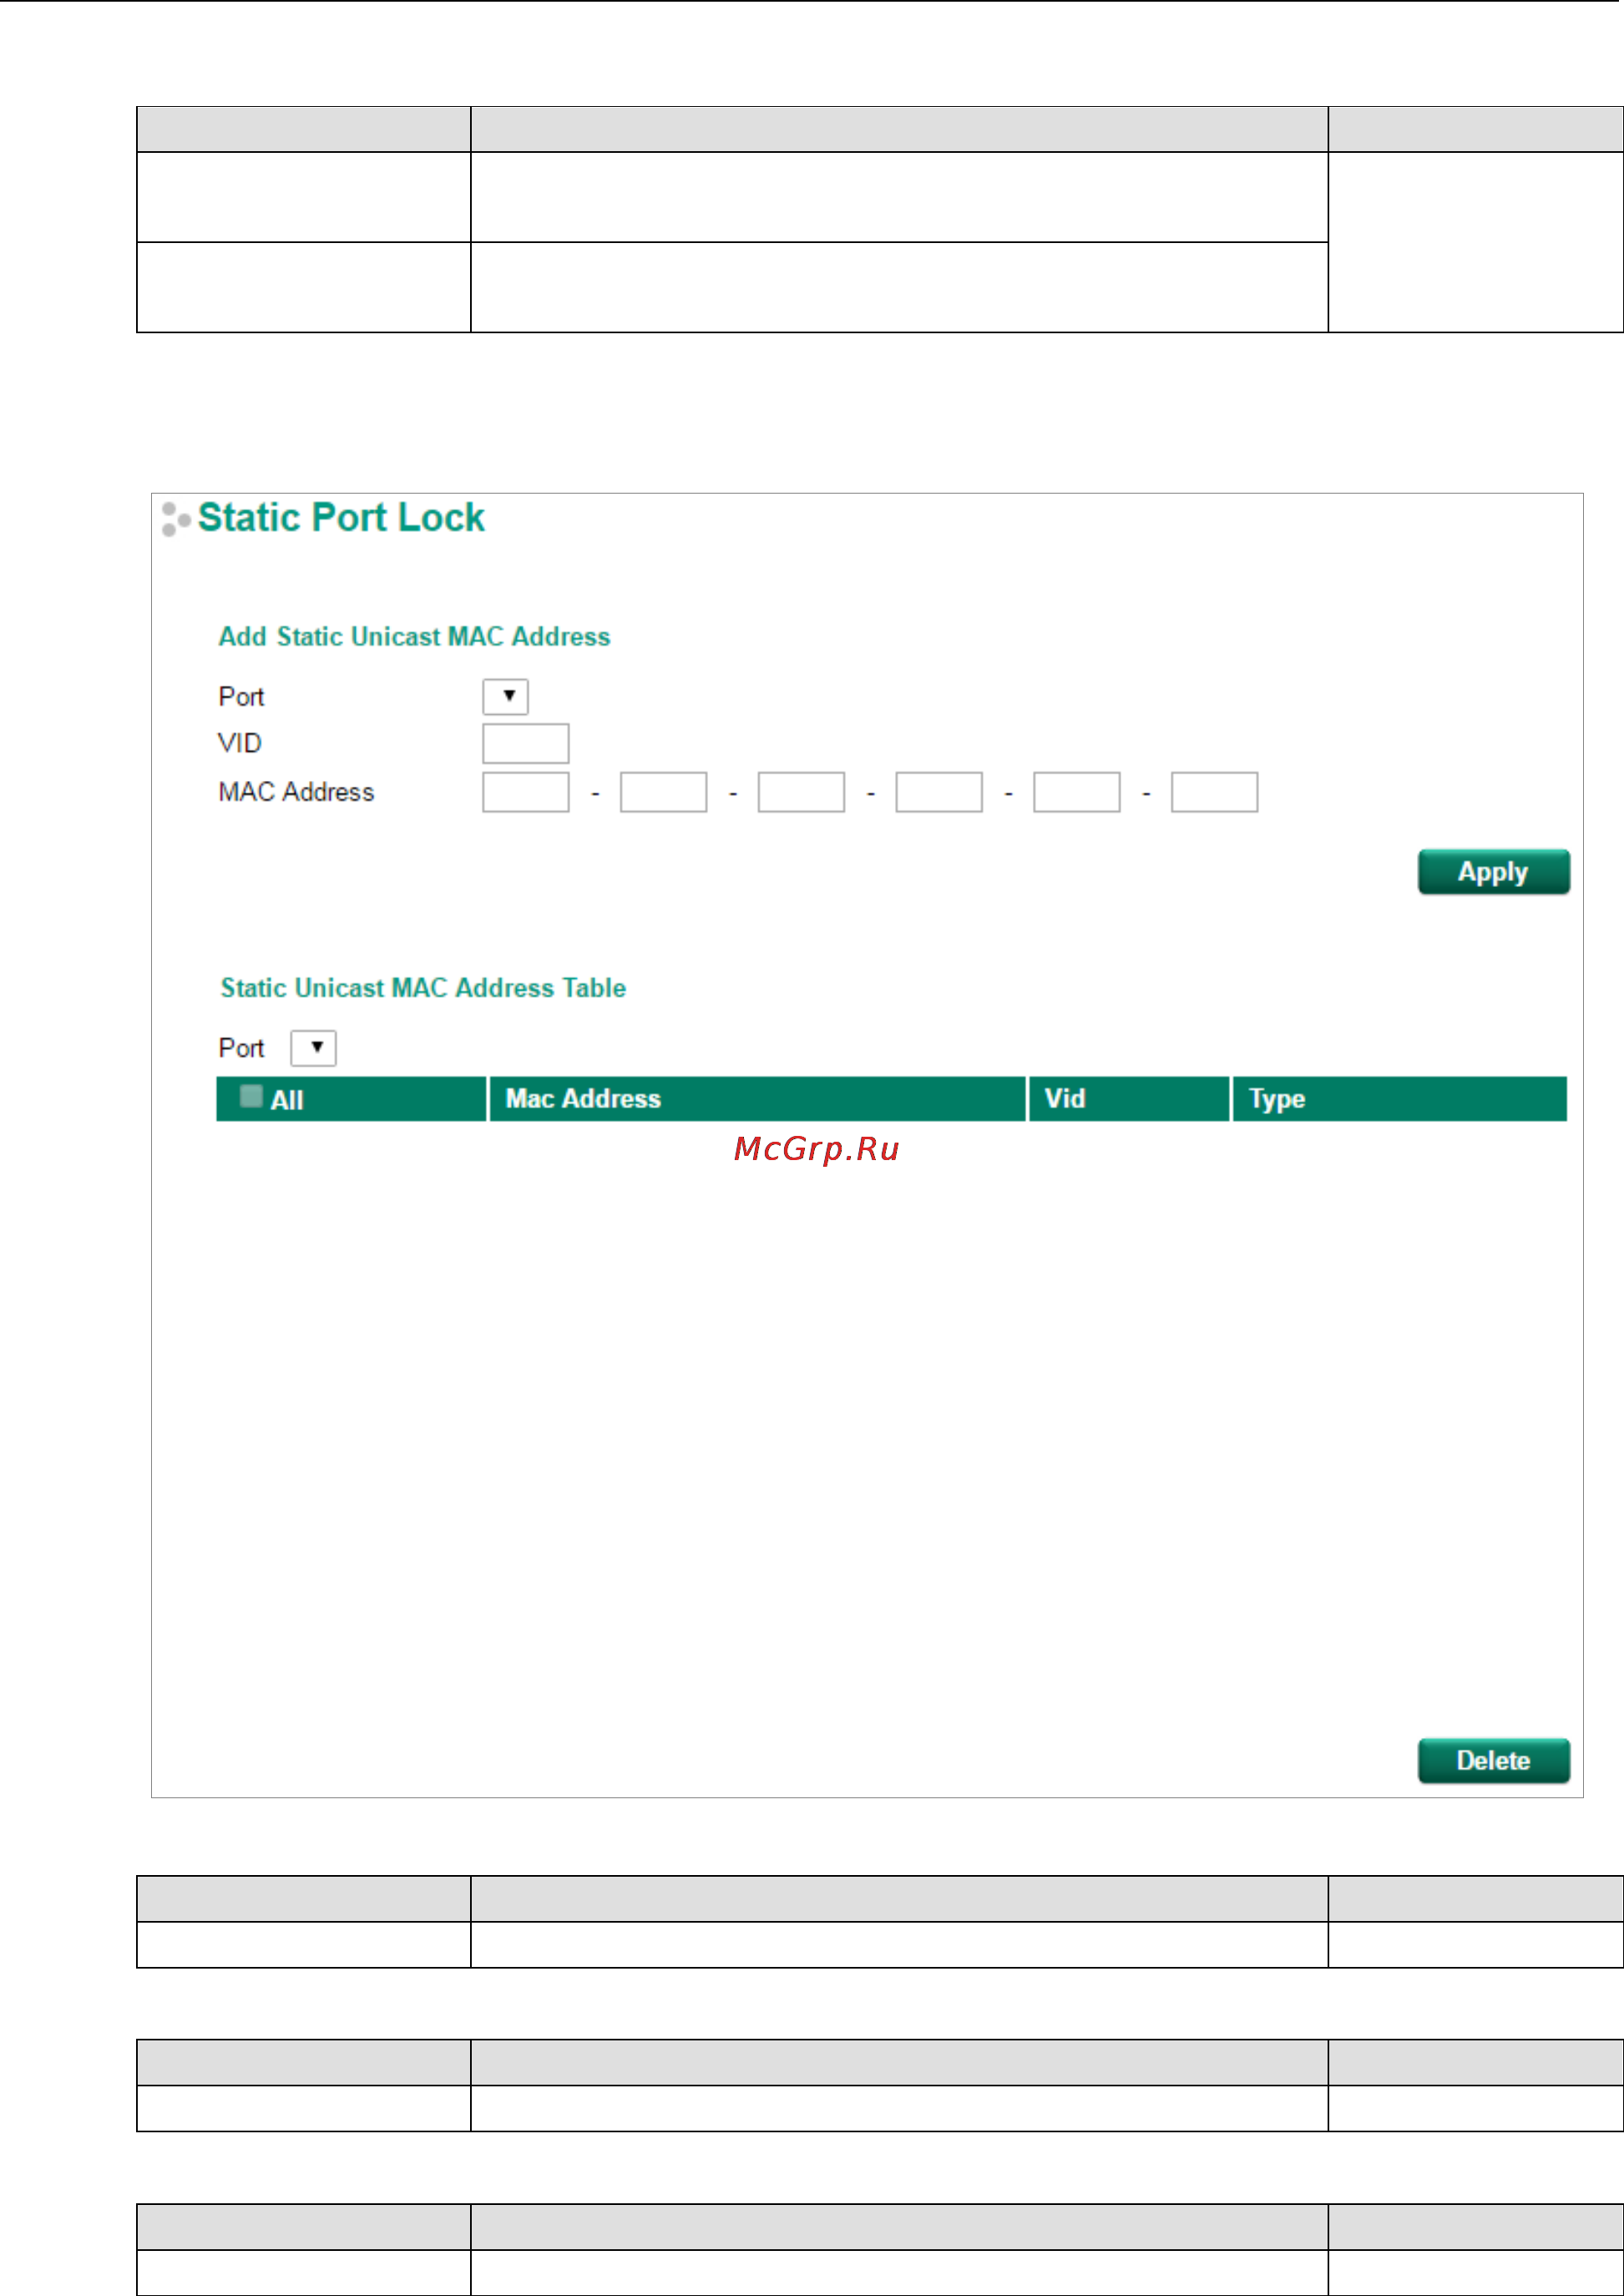
Task: Click the Delete button
Action: point(1494,1761)
